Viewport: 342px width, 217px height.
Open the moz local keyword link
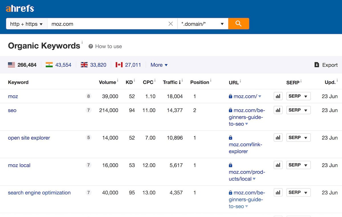[19, 165]
